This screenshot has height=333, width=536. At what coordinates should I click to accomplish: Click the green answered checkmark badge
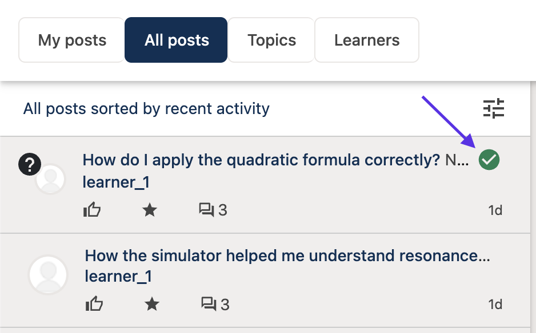pyautogui.click(x=489, y=160)
